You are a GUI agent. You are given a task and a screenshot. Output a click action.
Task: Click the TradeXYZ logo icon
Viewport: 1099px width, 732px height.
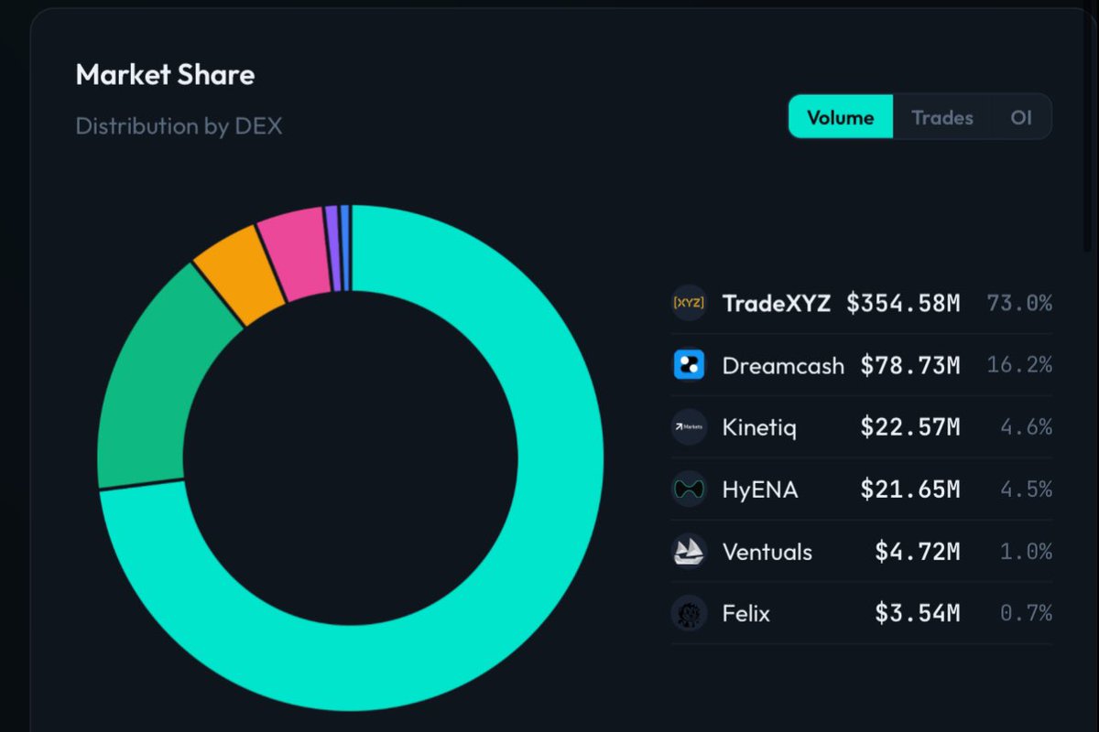click(x=689, y=303)
